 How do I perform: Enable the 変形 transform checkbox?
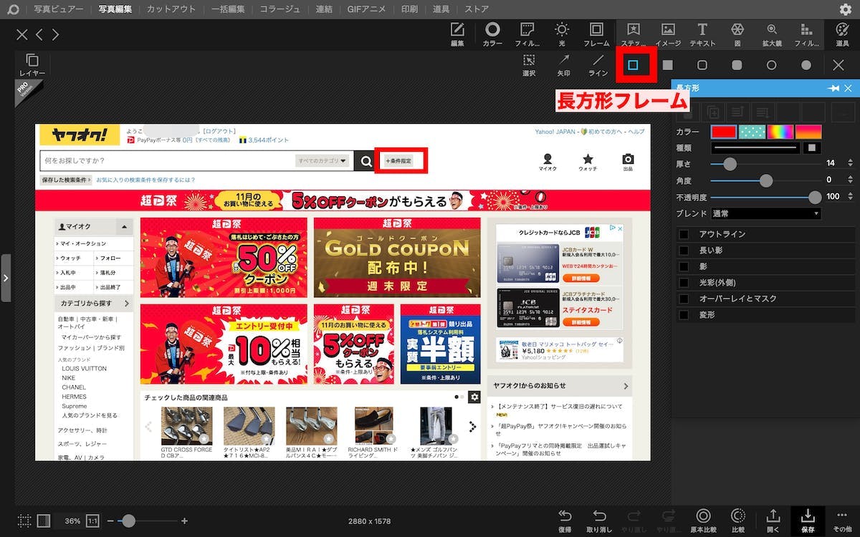point(684,315)
